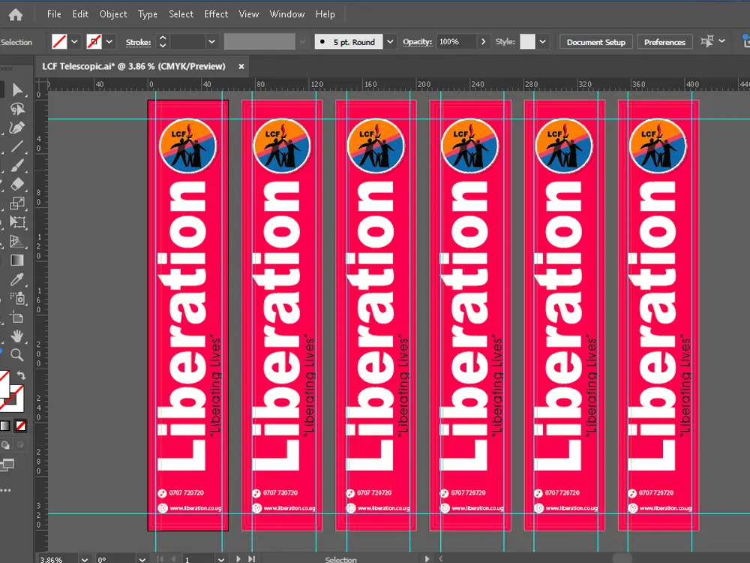
Task: Open the View menu
Action: pos(249,14)
